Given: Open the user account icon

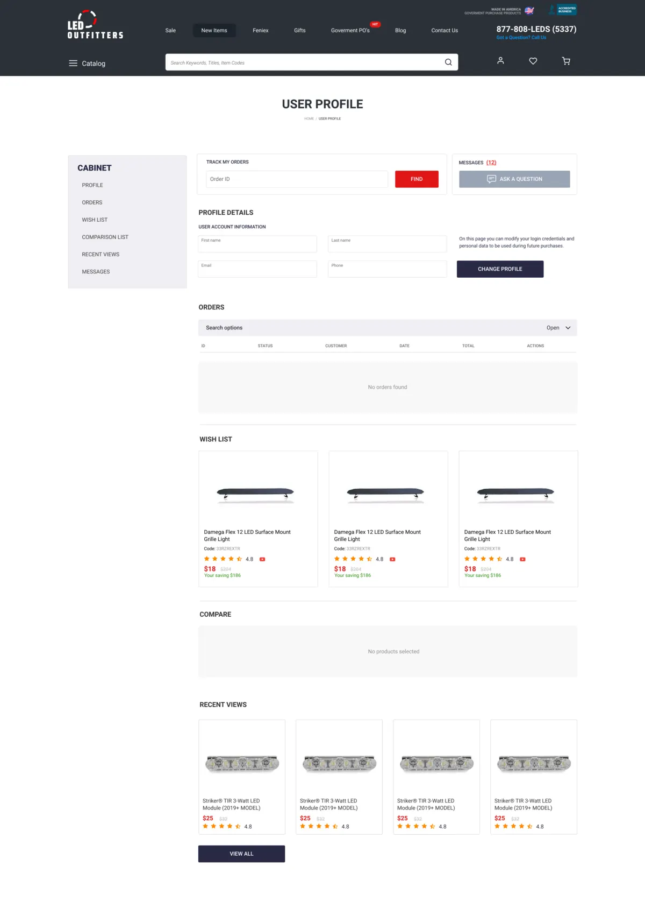Looking at the screenshot, I should click(x=500, y=61).
